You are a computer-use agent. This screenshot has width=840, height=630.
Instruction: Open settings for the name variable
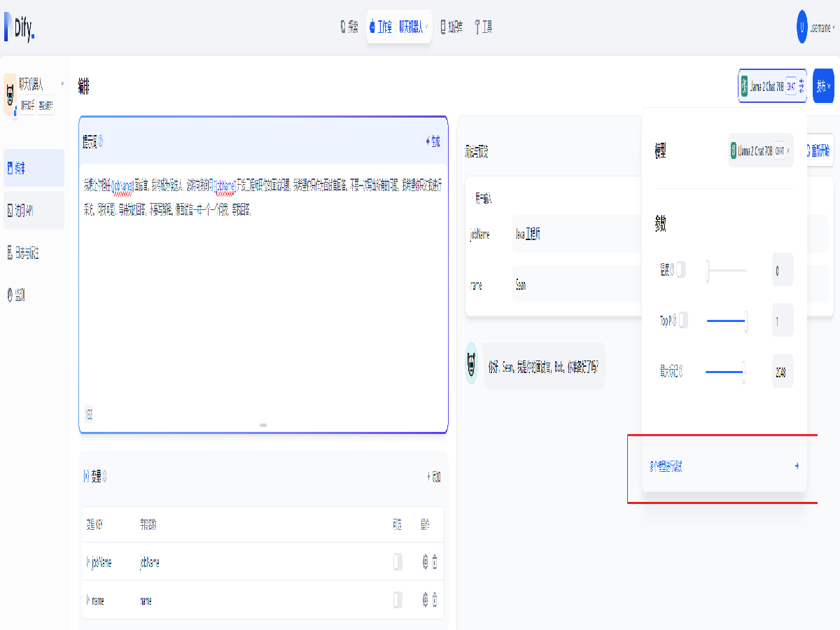[x=425, y=600]
